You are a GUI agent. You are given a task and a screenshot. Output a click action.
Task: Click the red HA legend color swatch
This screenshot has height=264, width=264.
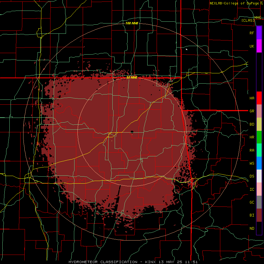259,98
